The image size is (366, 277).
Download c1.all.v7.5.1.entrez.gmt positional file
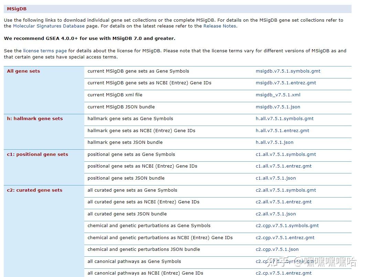tap(283, 166)
